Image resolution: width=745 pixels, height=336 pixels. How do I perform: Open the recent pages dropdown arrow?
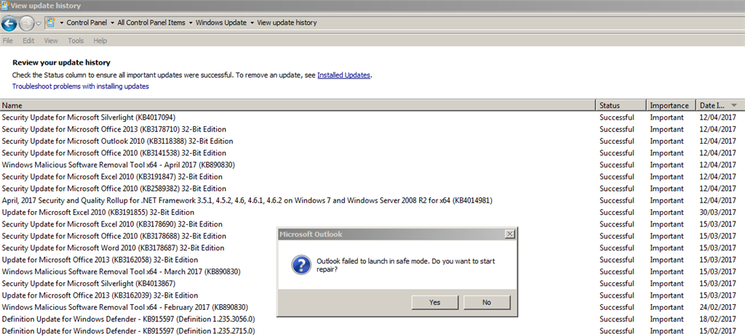click(x=39, y=23)
